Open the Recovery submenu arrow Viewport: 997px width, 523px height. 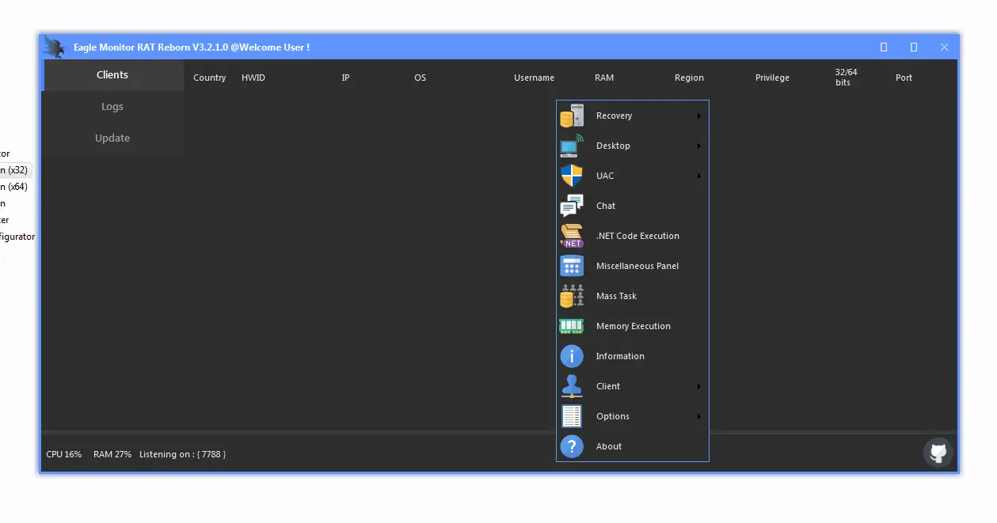[699, 116]
